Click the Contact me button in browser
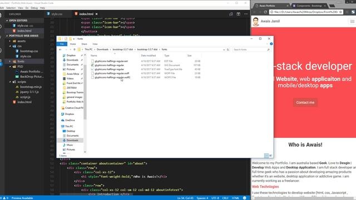356x200 pixels. pyautogui.click(x=305, y=102)
